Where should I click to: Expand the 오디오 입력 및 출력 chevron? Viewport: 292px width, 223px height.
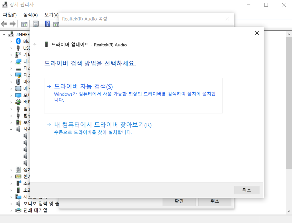click(11, 204)
